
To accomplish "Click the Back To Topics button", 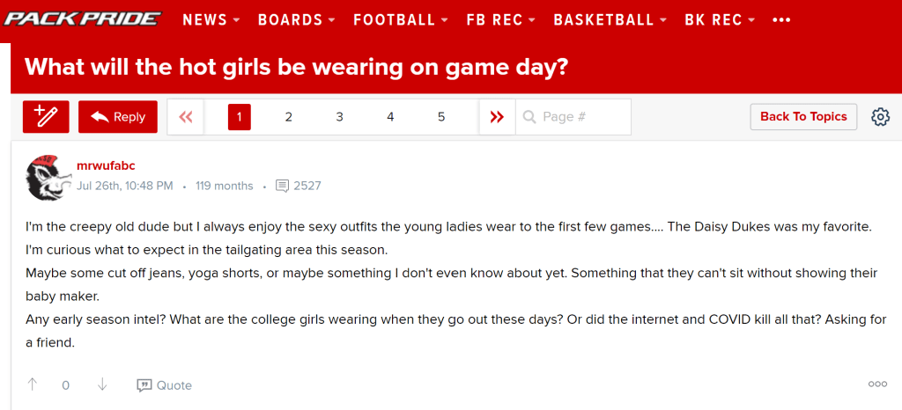I will [803, 117].
